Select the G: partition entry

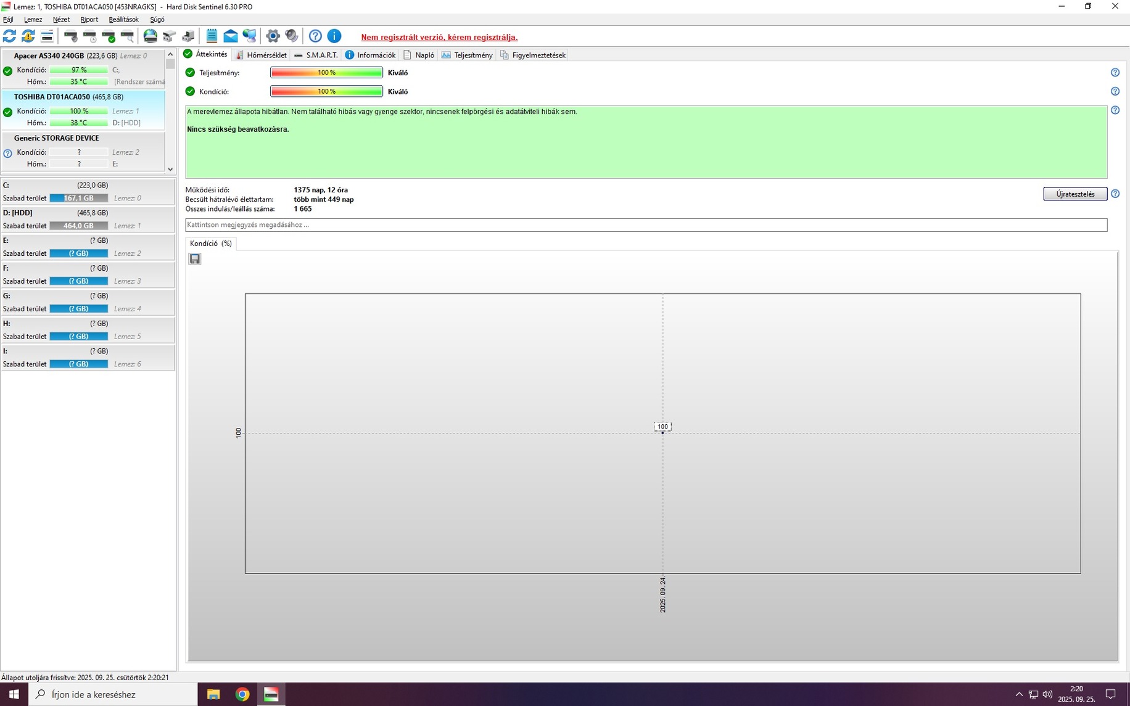88,303
